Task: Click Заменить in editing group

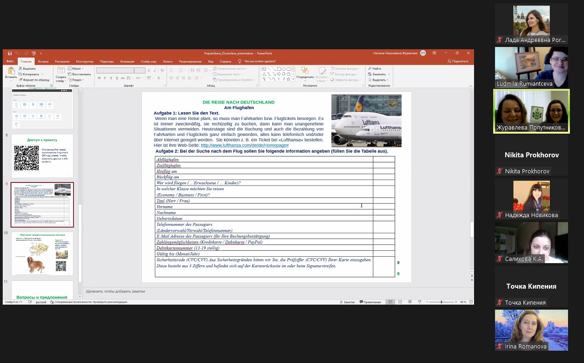Action: [x=377, y=74]
